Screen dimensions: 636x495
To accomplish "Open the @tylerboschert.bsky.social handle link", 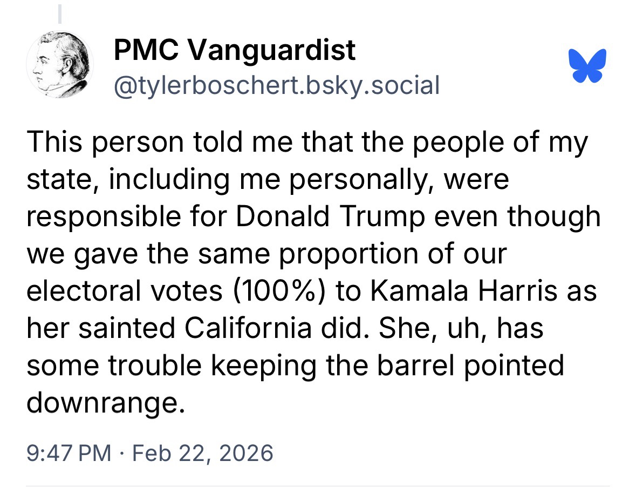I will tap(276, 85).
